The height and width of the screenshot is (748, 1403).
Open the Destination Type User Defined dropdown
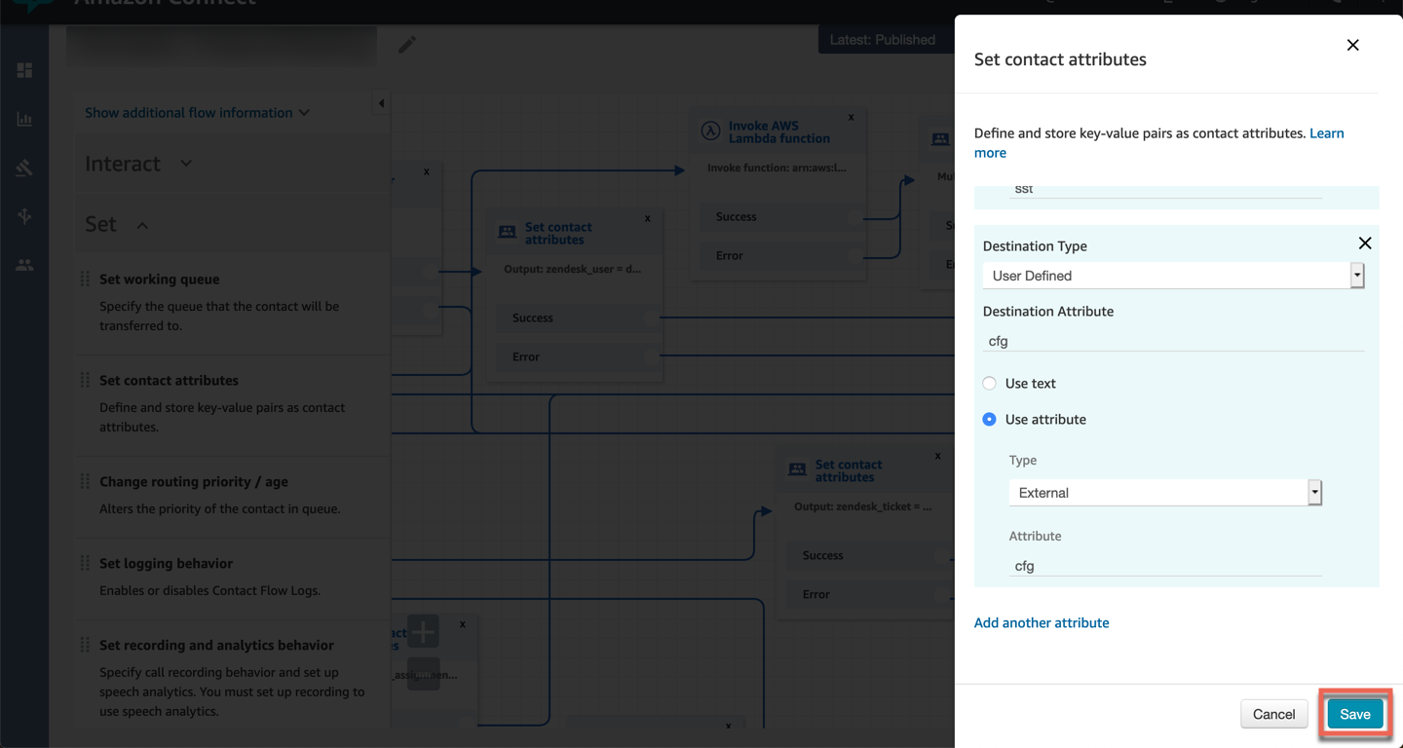[1172, 276]
